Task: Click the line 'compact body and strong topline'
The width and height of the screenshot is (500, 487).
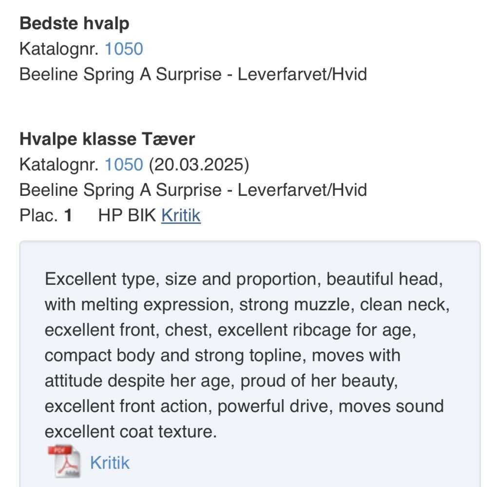Action: [222, 356]
